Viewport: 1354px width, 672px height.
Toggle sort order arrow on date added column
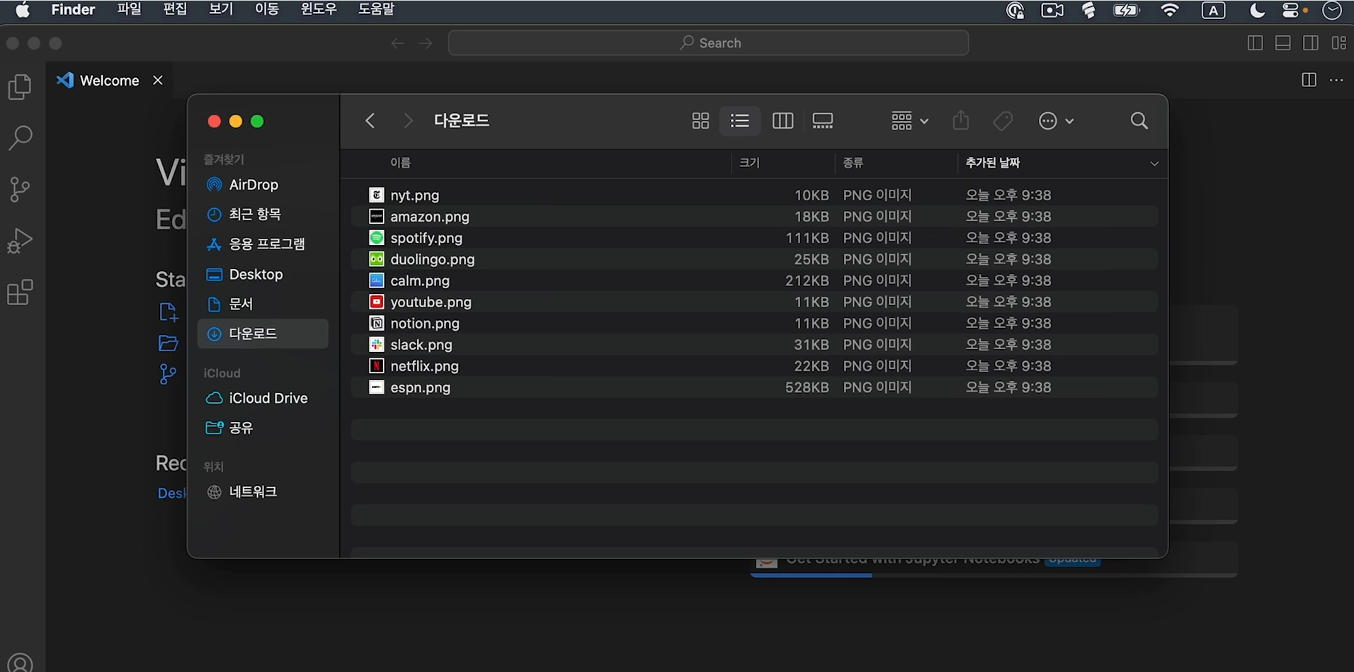click(1154, 164)
